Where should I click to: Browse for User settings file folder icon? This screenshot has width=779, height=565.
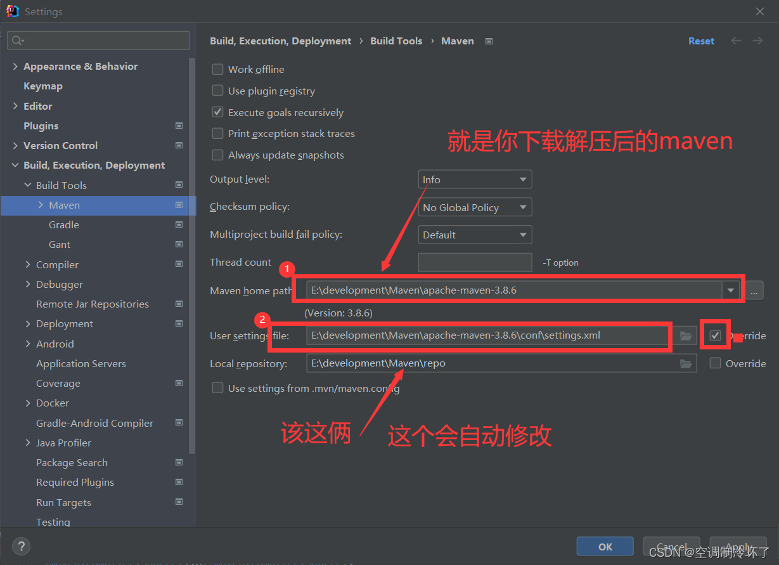[686, 335]
